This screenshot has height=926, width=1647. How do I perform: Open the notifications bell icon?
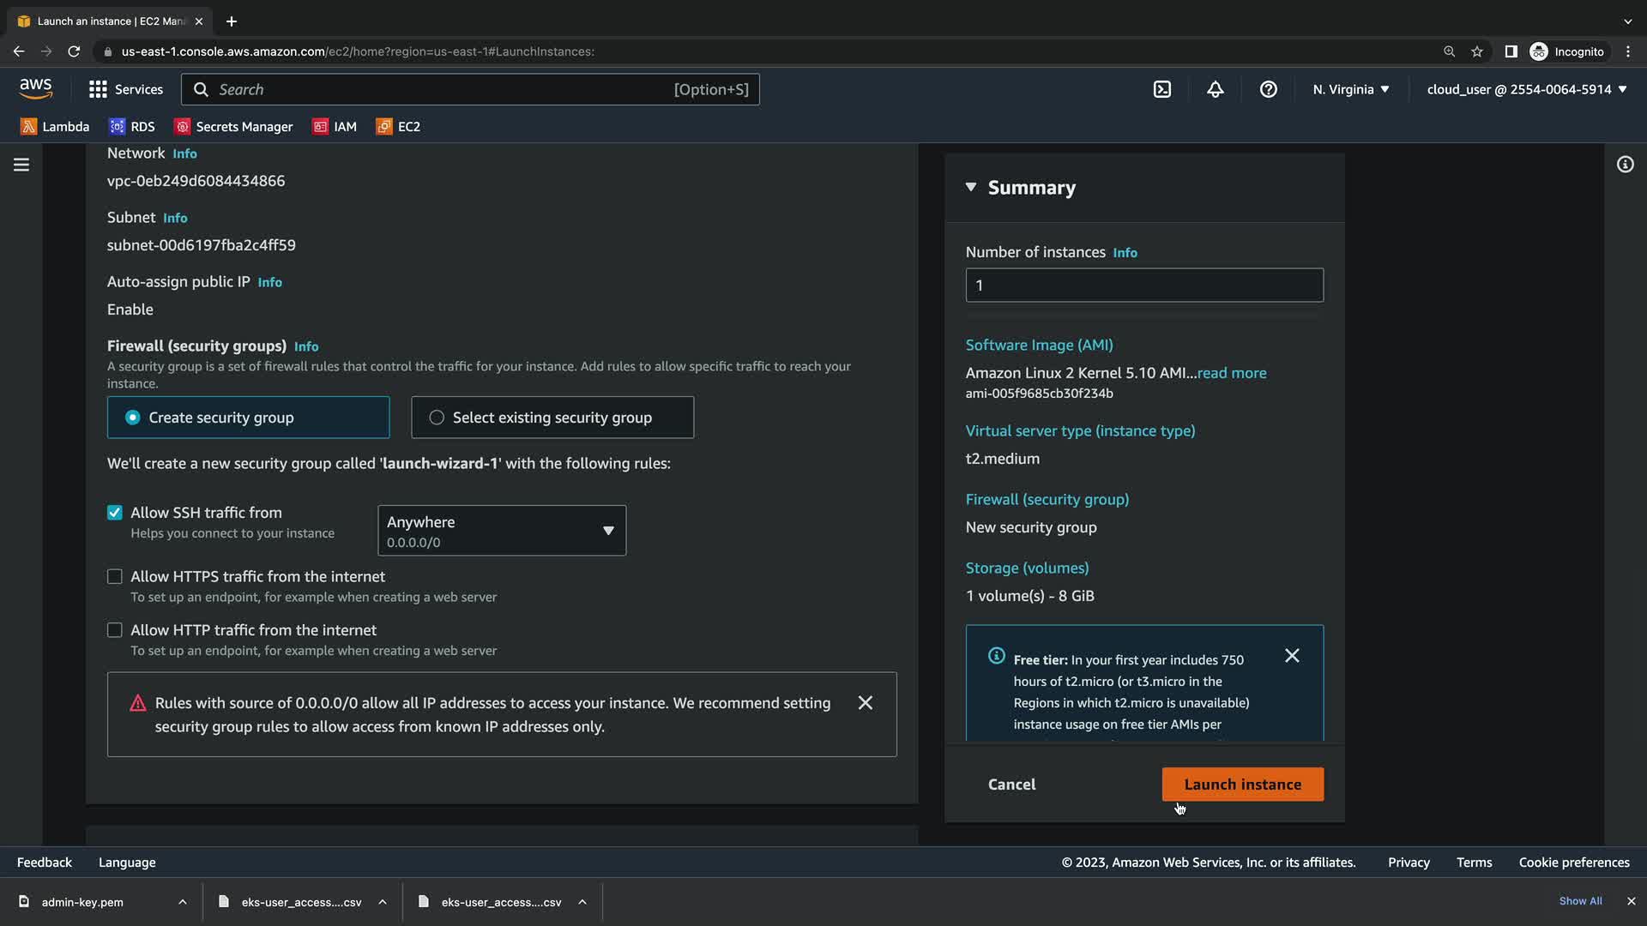click(x=1215, y=89)
